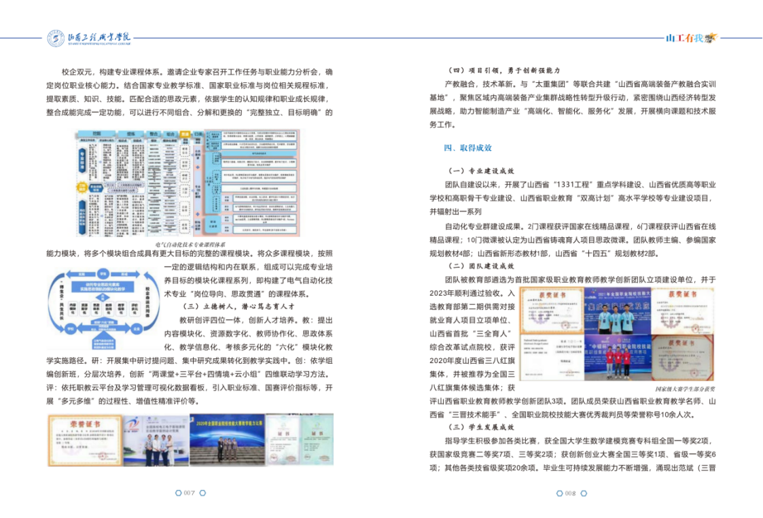Image resolution: width=763 pixels, height=518 pixels.
Task: Click page number 007
Action: [x=190, y=493]
